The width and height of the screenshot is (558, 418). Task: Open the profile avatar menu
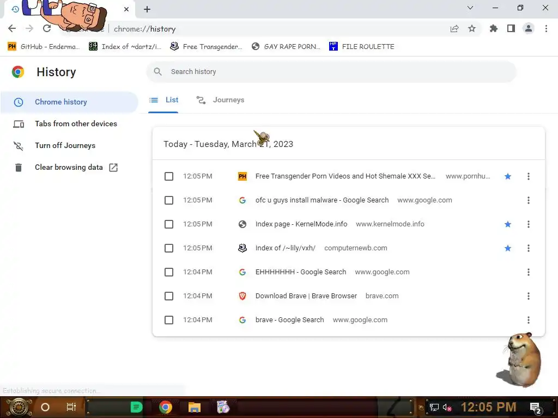[x=529, y=28]
